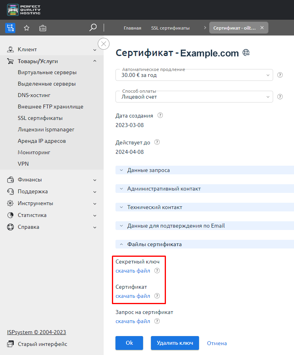
Task: Click Удалить ключ button
Action: click(175, 343)
